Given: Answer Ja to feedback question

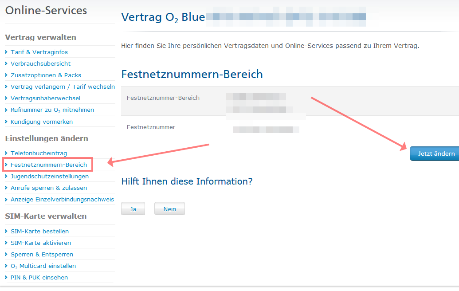Looking at the screenshot, I should tap(133, 209).
